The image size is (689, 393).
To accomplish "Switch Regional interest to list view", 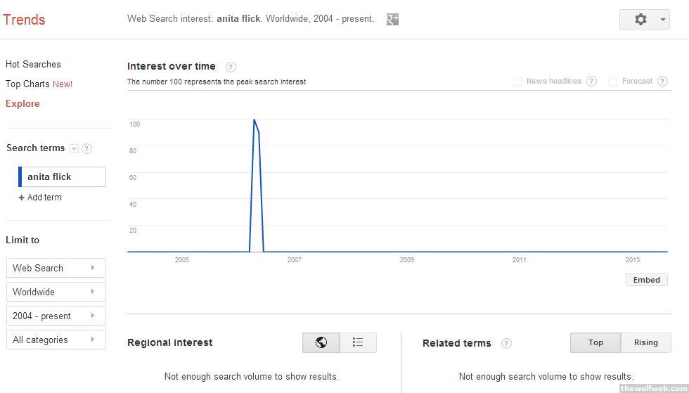I will tap(358, 342).
